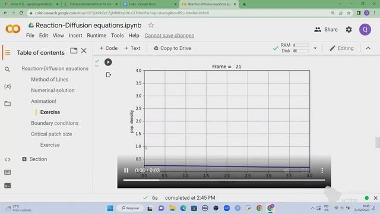Select the highlighted Exercise under Animation!
Screen dimensions: 380x214
coord(50,112)
